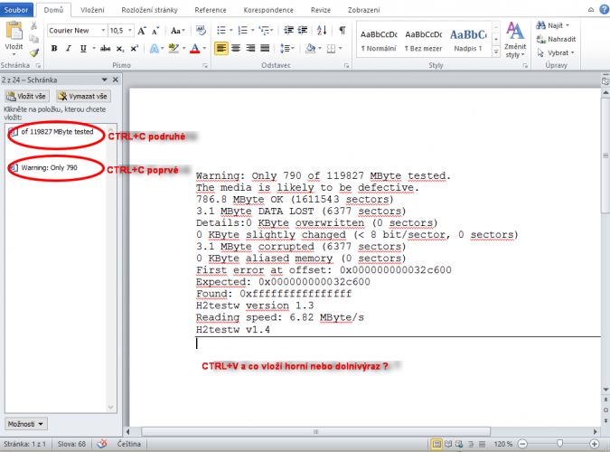Viewport: 610px width, 452px height.
Task: Click the Bullets list icon
Action: 221,31
